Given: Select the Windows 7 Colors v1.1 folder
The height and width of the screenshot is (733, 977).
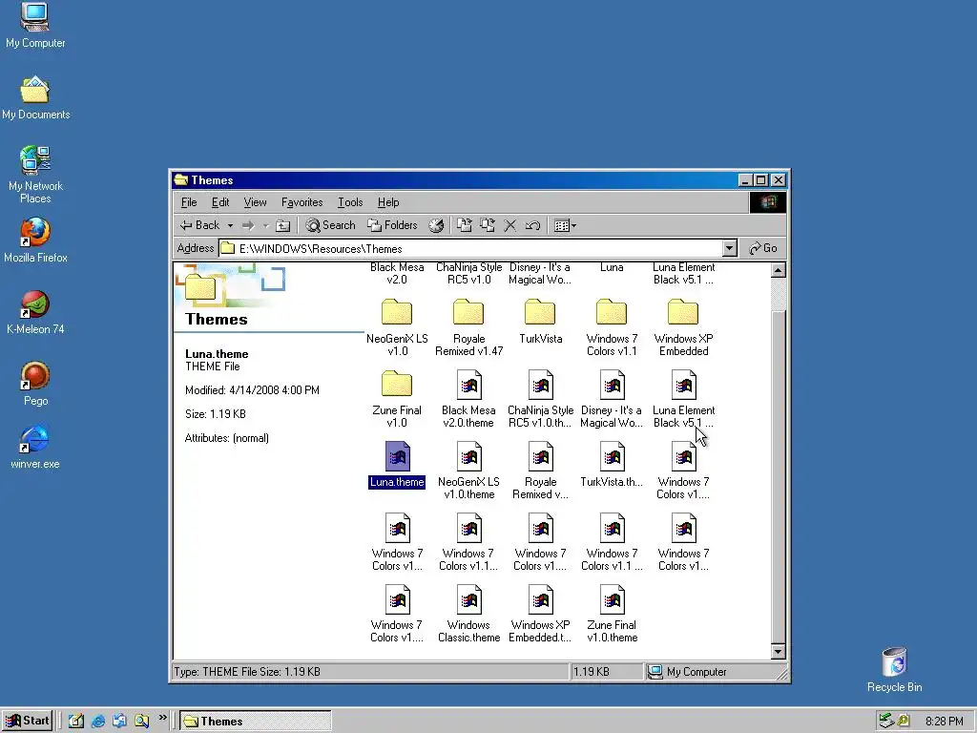Looking at the screenshot, I should tap(612, 328).
